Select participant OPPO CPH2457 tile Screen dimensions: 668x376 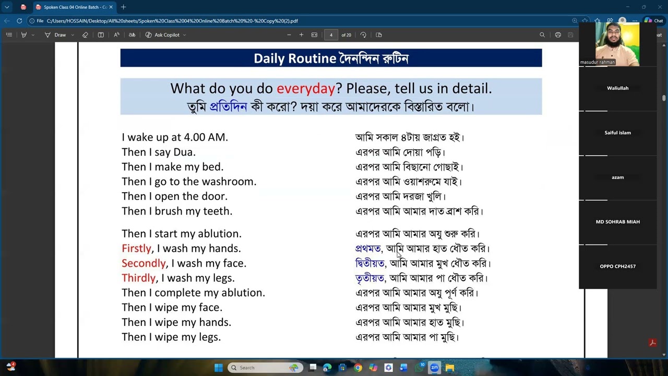pos(617,266)
